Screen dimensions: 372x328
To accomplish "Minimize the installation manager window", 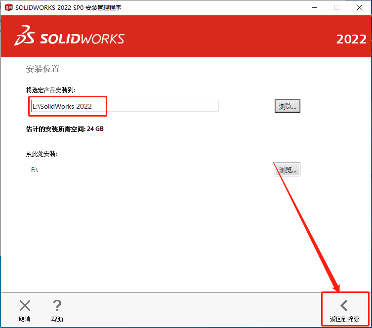I will [315, 7].
